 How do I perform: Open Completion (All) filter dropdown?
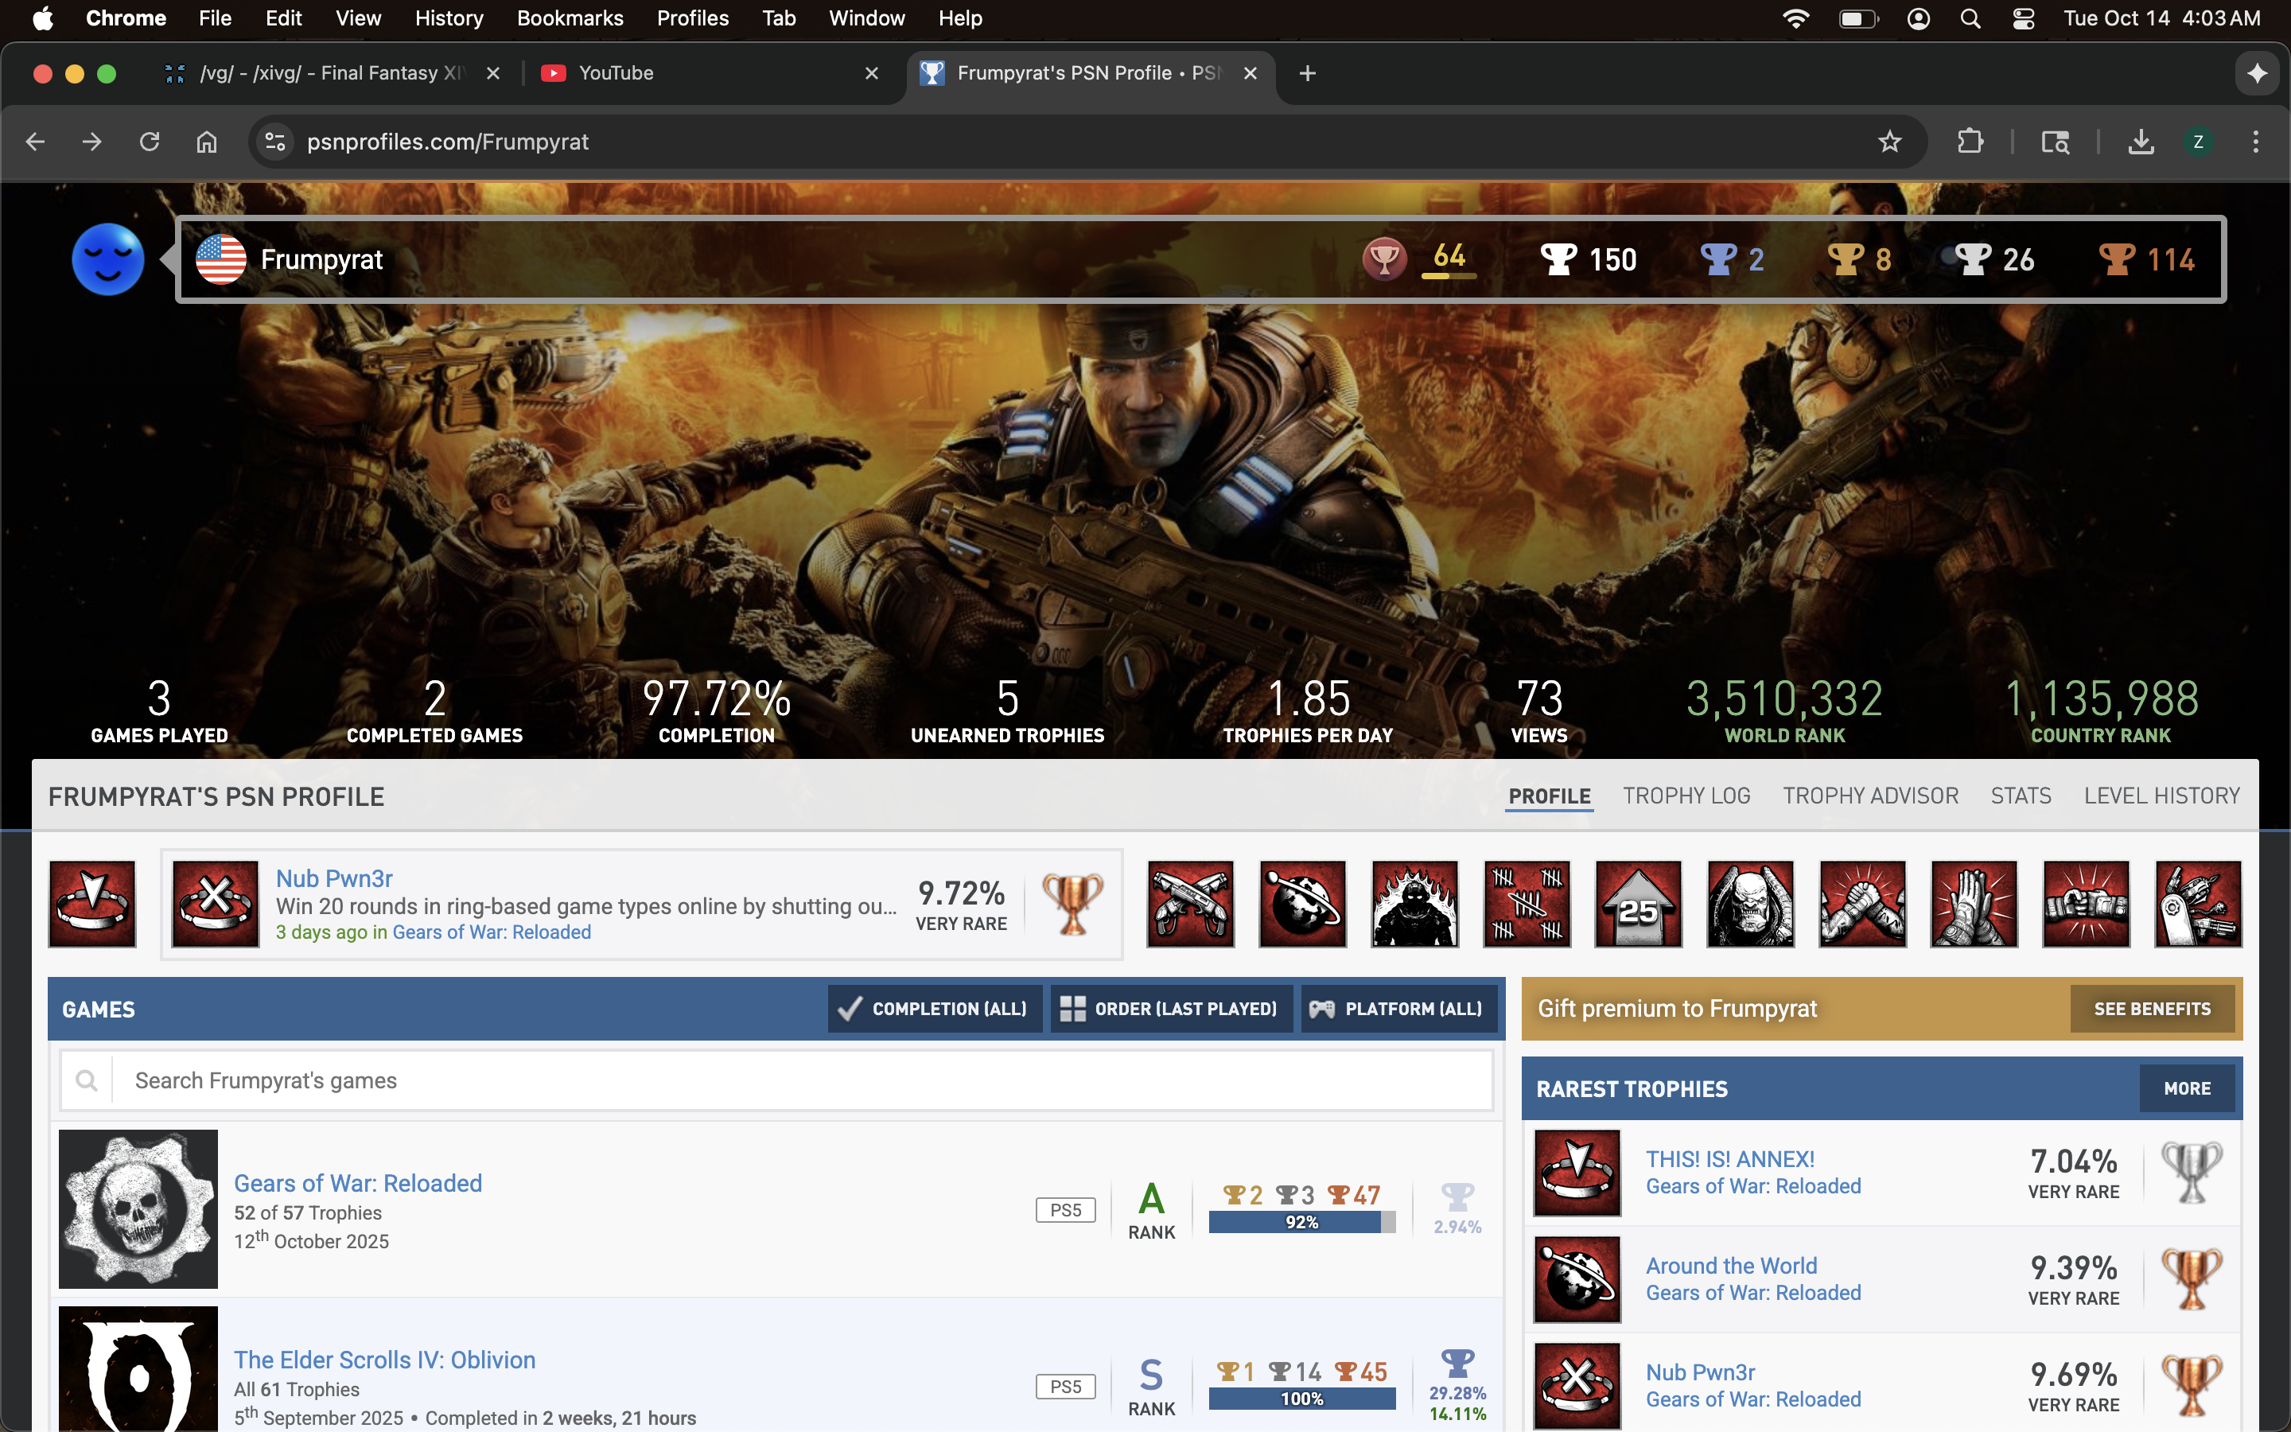pyautogui.click(x=935, y=1009)
